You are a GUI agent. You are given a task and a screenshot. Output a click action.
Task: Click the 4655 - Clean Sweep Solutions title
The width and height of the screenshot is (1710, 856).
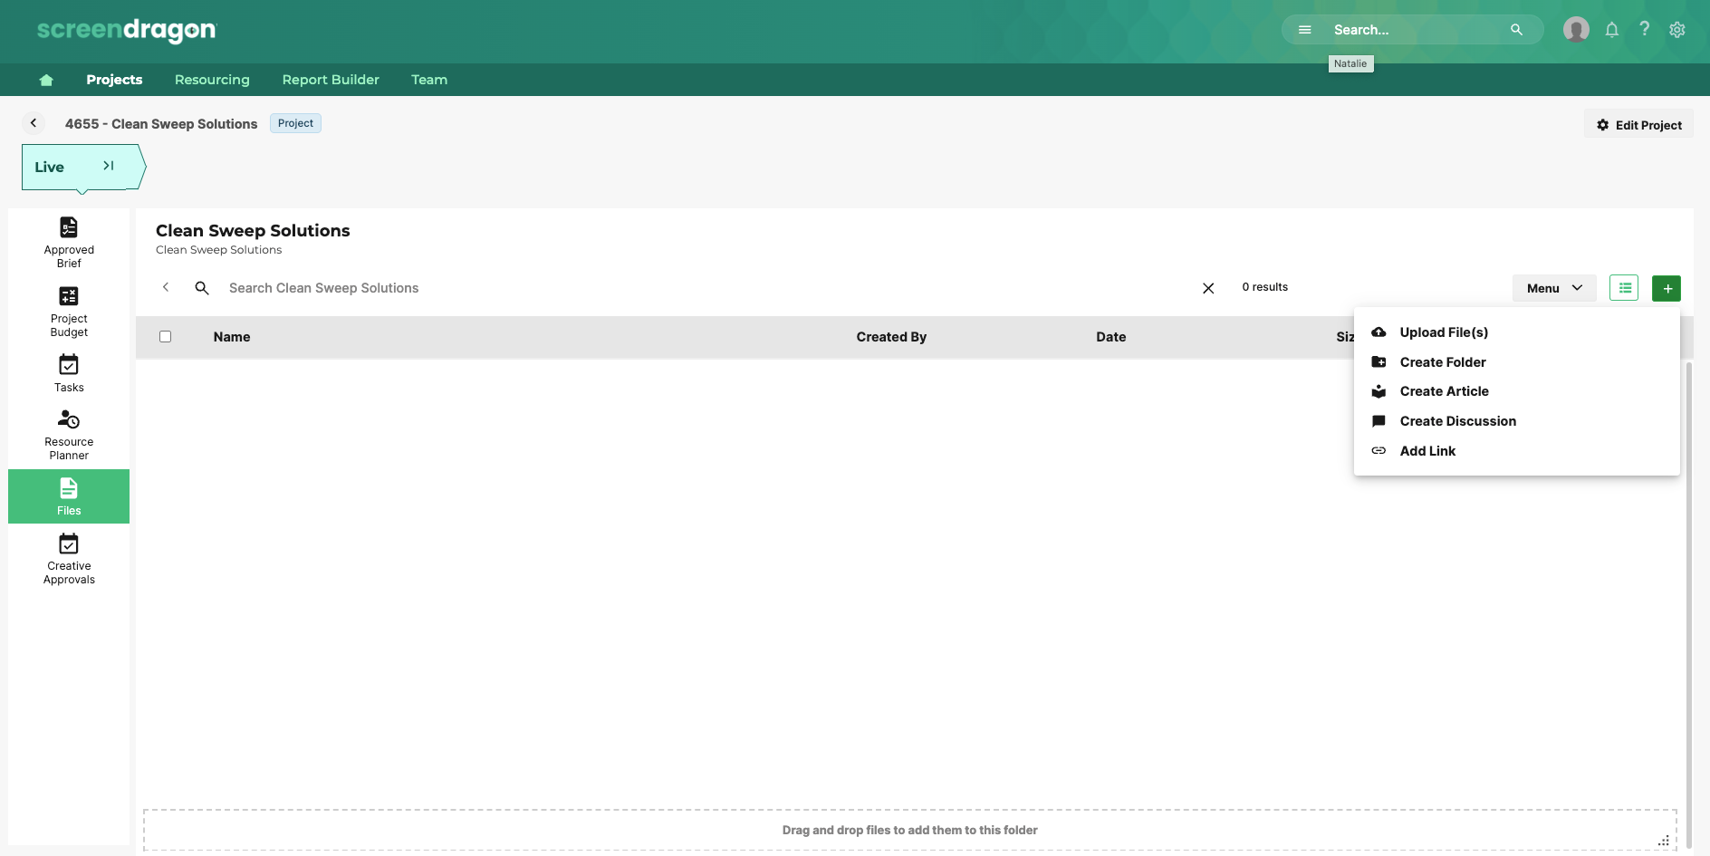[161, 124]
